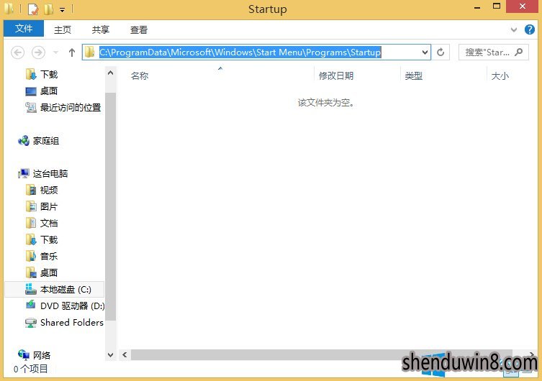The image size is (542, 381).
Task: Open 家庭组 in the navigation pane
Action: coord(46,141)
